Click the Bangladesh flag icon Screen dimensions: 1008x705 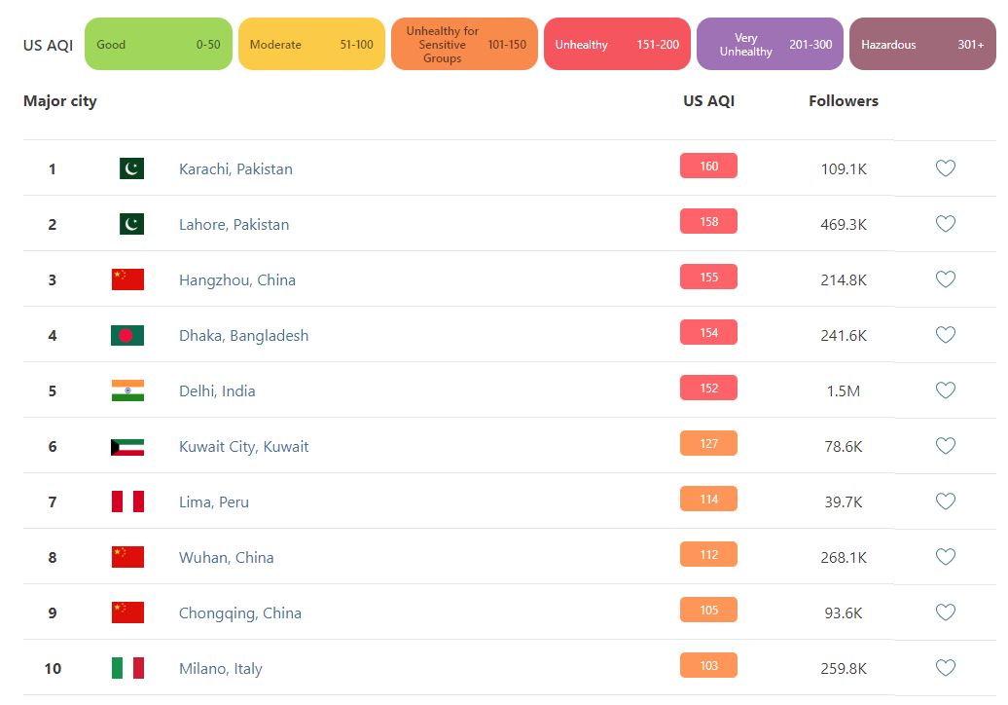click(x=127, y=335)
